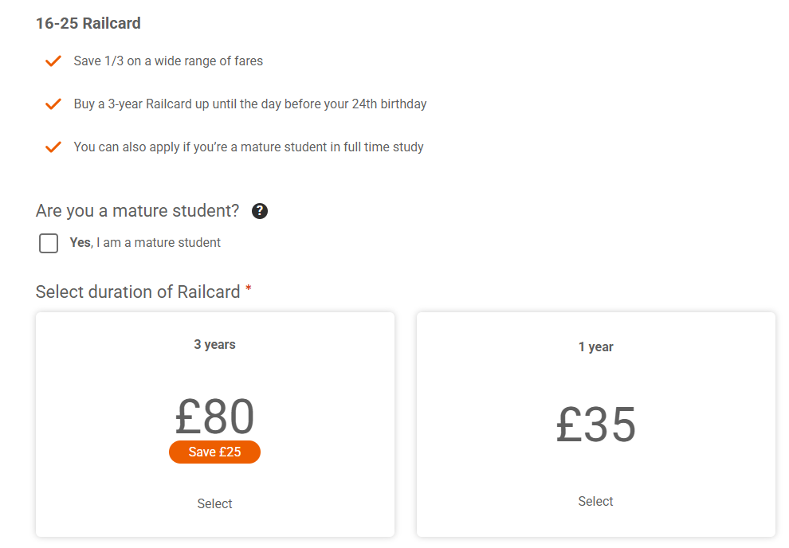
Task: Click Select under the £35 price
Action: (595, 501)
